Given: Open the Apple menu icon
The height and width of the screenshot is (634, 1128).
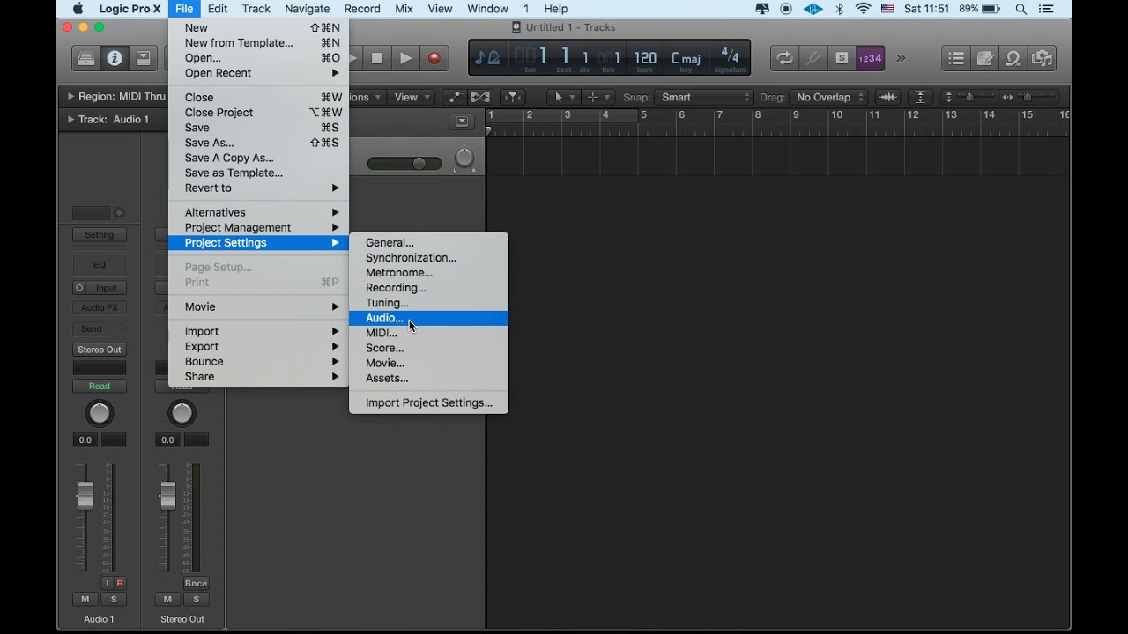Looking at the screenshot, I should click(78, 9).
